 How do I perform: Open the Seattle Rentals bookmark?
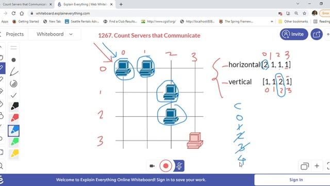coord(82,22)
